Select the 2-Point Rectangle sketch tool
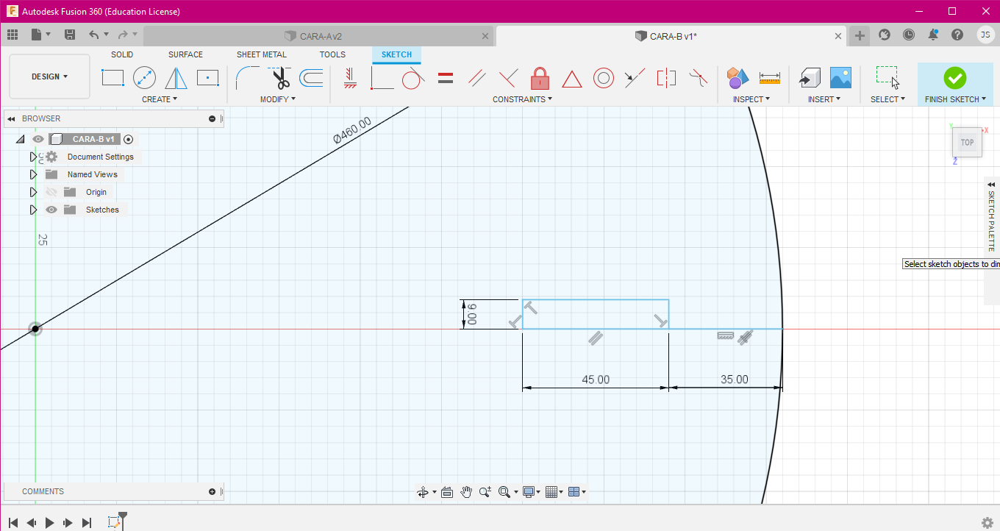 [x=113, y=77]
